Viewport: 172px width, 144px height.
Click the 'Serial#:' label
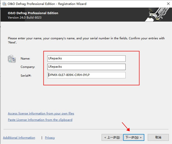(26, 75)
